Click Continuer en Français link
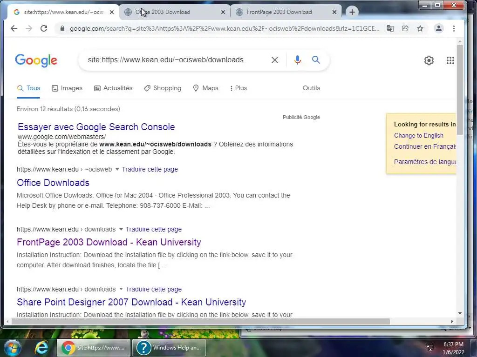 pos(425,146)
